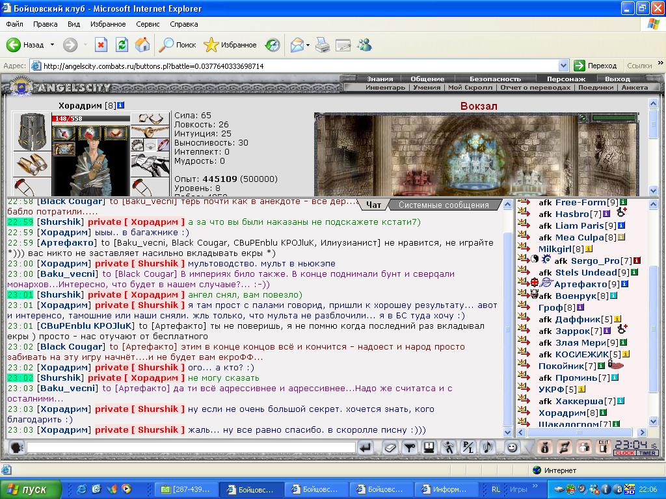
Task: Click the send message arrow button
Action: tap(366, 447)
